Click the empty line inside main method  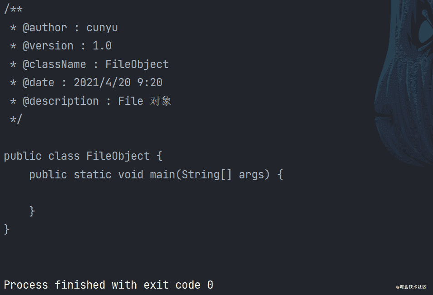(x=136, y=193)
